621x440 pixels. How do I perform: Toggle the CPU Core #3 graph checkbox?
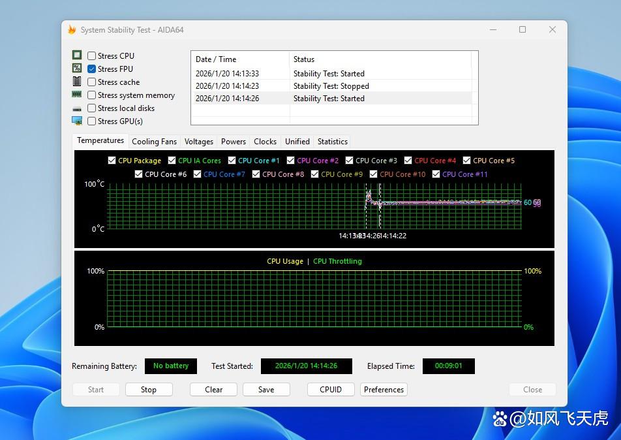point(350,160)
